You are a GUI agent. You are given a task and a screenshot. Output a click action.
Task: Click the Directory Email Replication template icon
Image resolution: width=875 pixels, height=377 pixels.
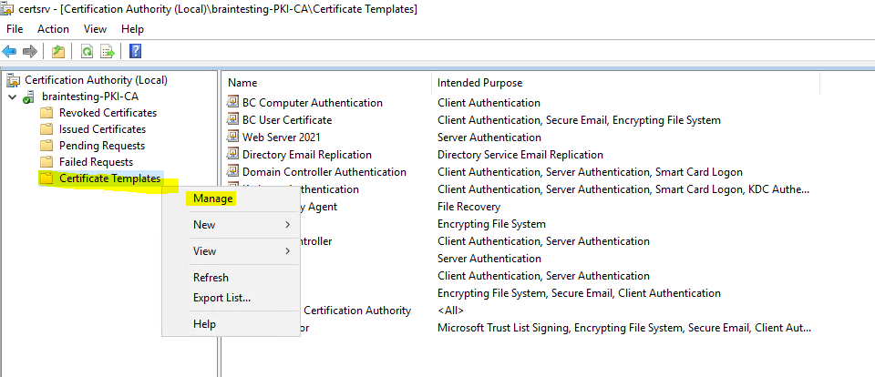point(232,154)
